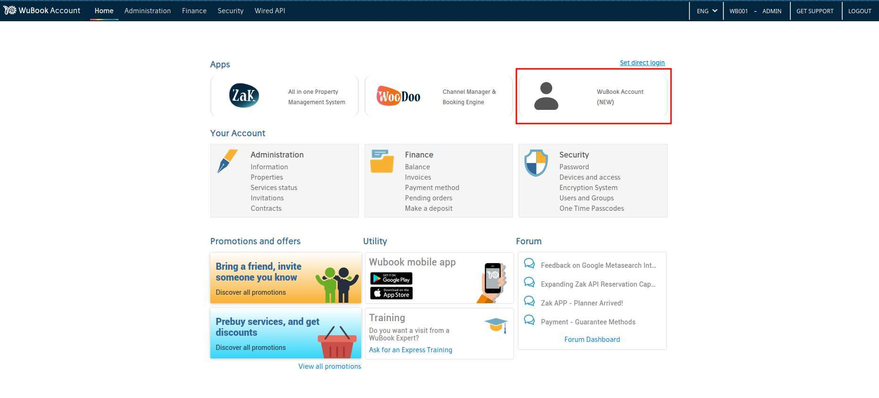Open Feedback on Google Metasearch forum post

(598, 265)
